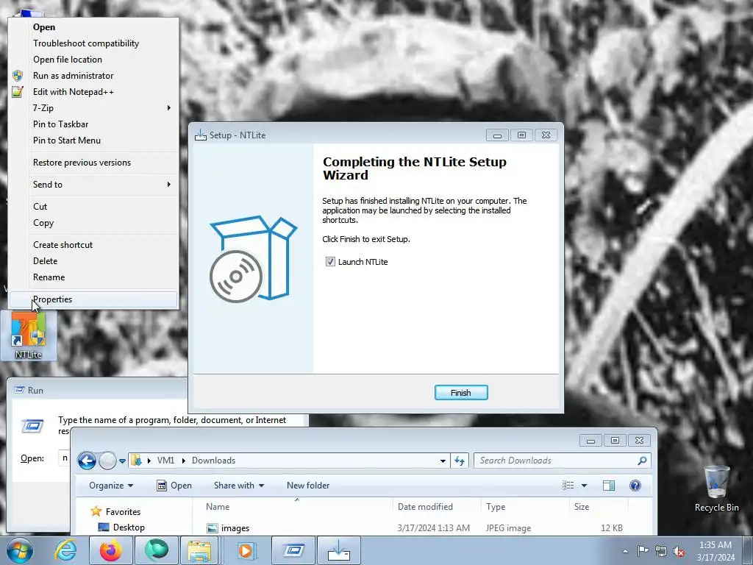Image resolution: width=753 pixels, height=565 pixels.
Task: Click the search magnifier in Downloads
Action: tap(641, 461)
